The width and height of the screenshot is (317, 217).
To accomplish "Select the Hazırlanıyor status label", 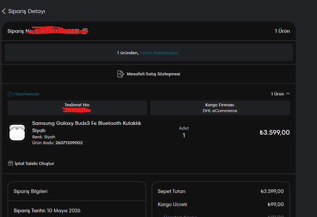I will 27,94.
